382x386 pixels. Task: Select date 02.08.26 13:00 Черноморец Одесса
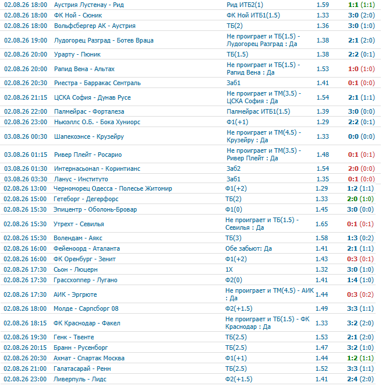25,188
